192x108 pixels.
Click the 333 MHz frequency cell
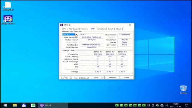pyautogui.click(x=122, y=54)
